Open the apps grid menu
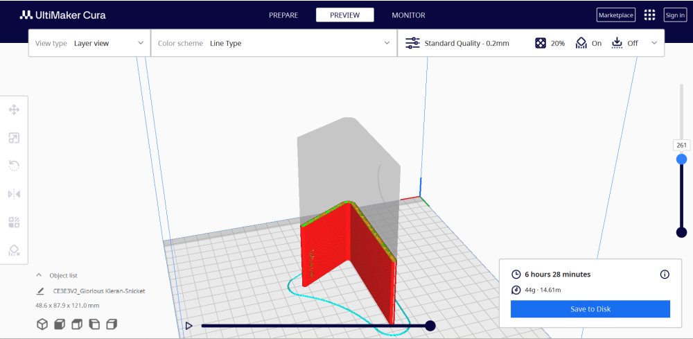 point(649,15)
